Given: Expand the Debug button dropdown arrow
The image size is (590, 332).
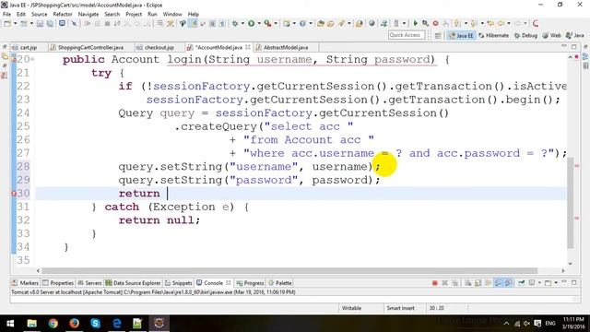Looking at the screenshot, I should point(242,24).
